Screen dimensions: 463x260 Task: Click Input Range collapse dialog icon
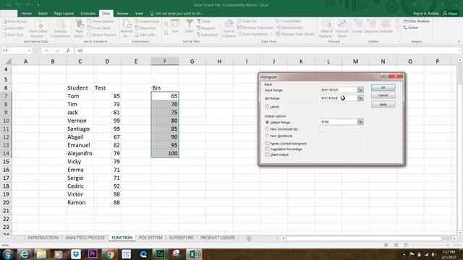[360, 90]
